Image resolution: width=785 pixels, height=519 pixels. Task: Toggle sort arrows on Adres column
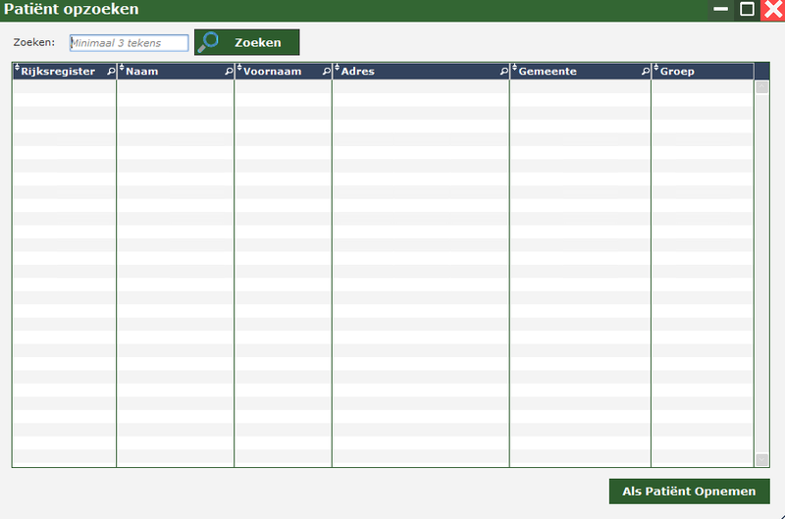[x=337, y=69]
